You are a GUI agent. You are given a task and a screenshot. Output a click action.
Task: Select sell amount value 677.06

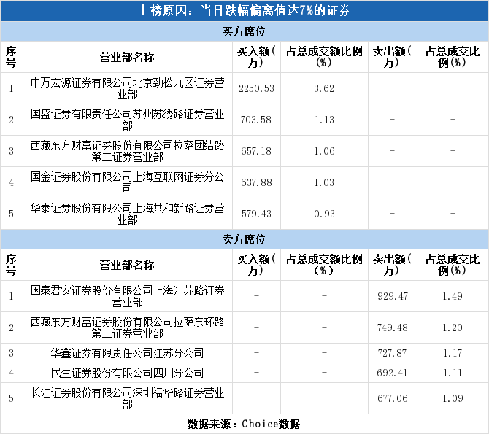click(393, 398)
